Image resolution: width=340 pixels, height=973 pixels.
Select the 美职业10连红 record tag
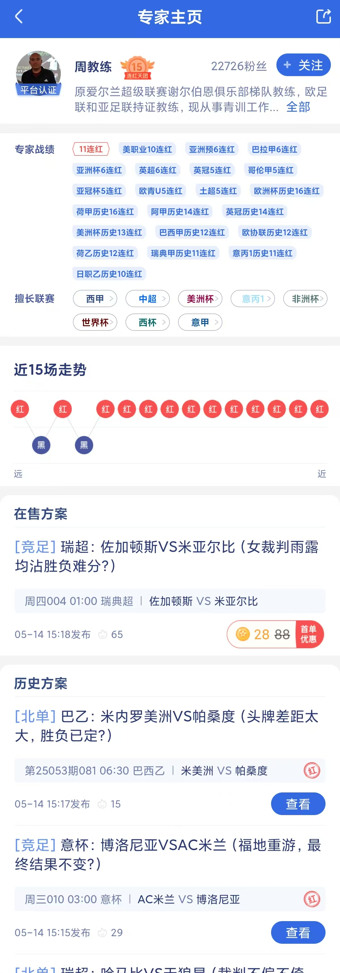pos(147,149)
